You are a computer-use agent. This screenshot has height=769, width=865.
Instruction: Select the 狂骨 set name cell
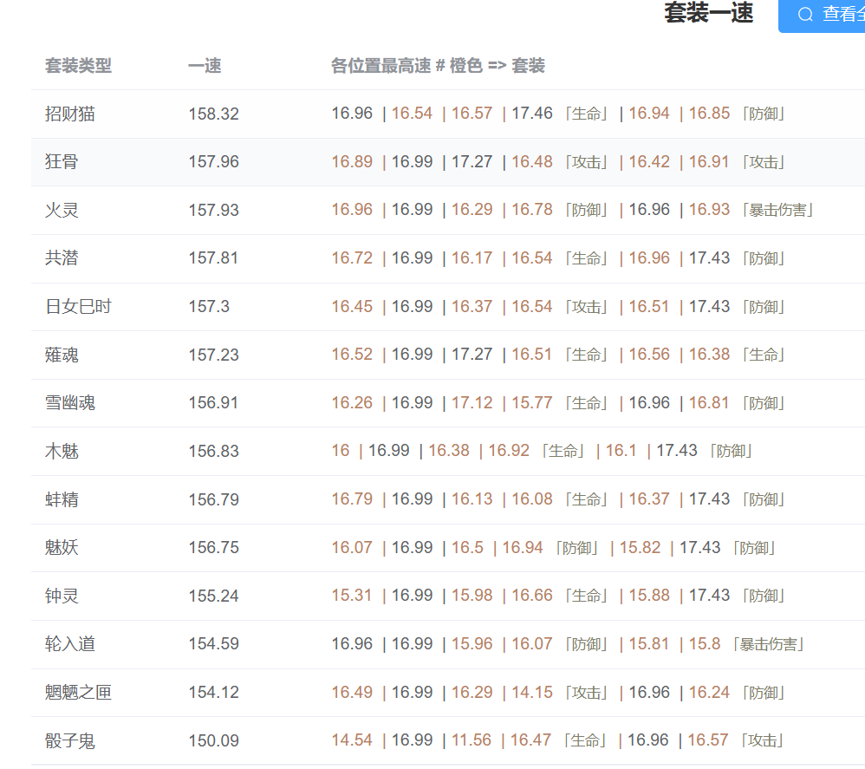[x=62, y=162]
